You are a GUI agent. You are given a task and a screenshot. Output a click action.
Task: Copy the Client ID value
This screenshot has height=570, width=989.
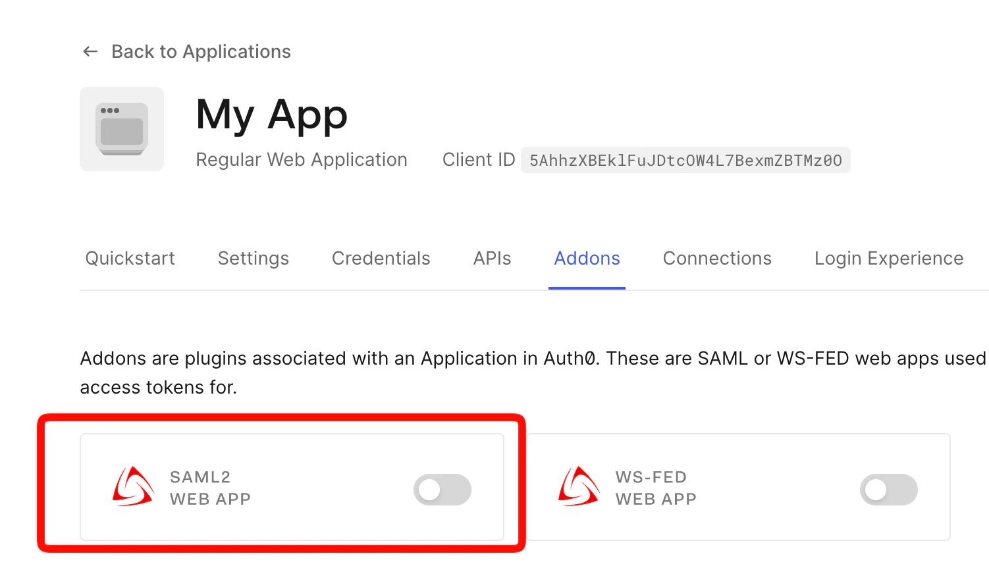(x=685, y=160)
